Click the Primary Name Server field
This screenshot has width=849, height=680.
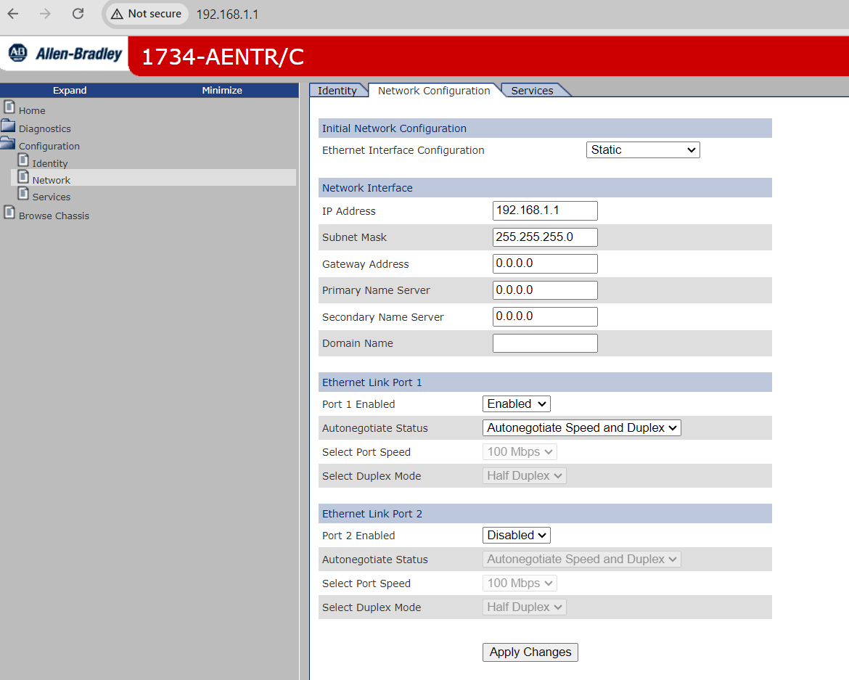coord(545,290)
